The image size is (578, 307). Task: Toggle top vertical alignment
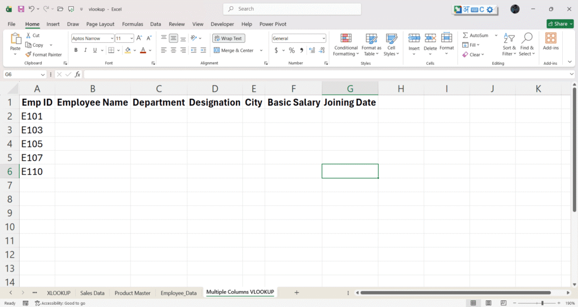tap(164, 38)
